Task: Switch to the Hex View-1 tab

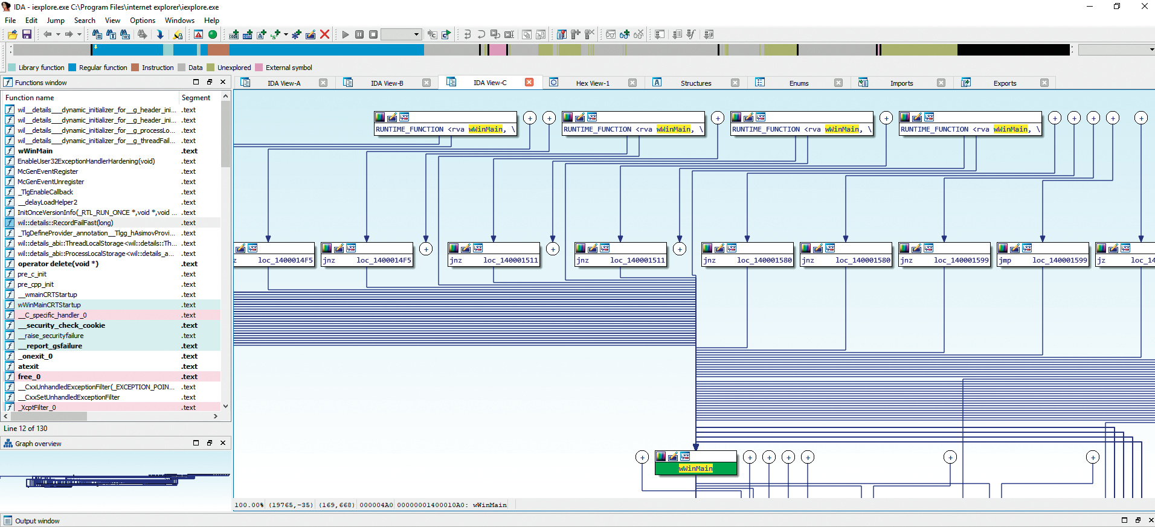Action: 592,83
